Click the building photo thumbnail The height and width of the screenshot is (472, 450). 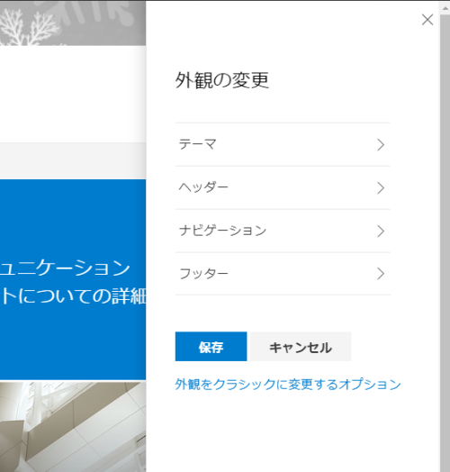[73, 427]
